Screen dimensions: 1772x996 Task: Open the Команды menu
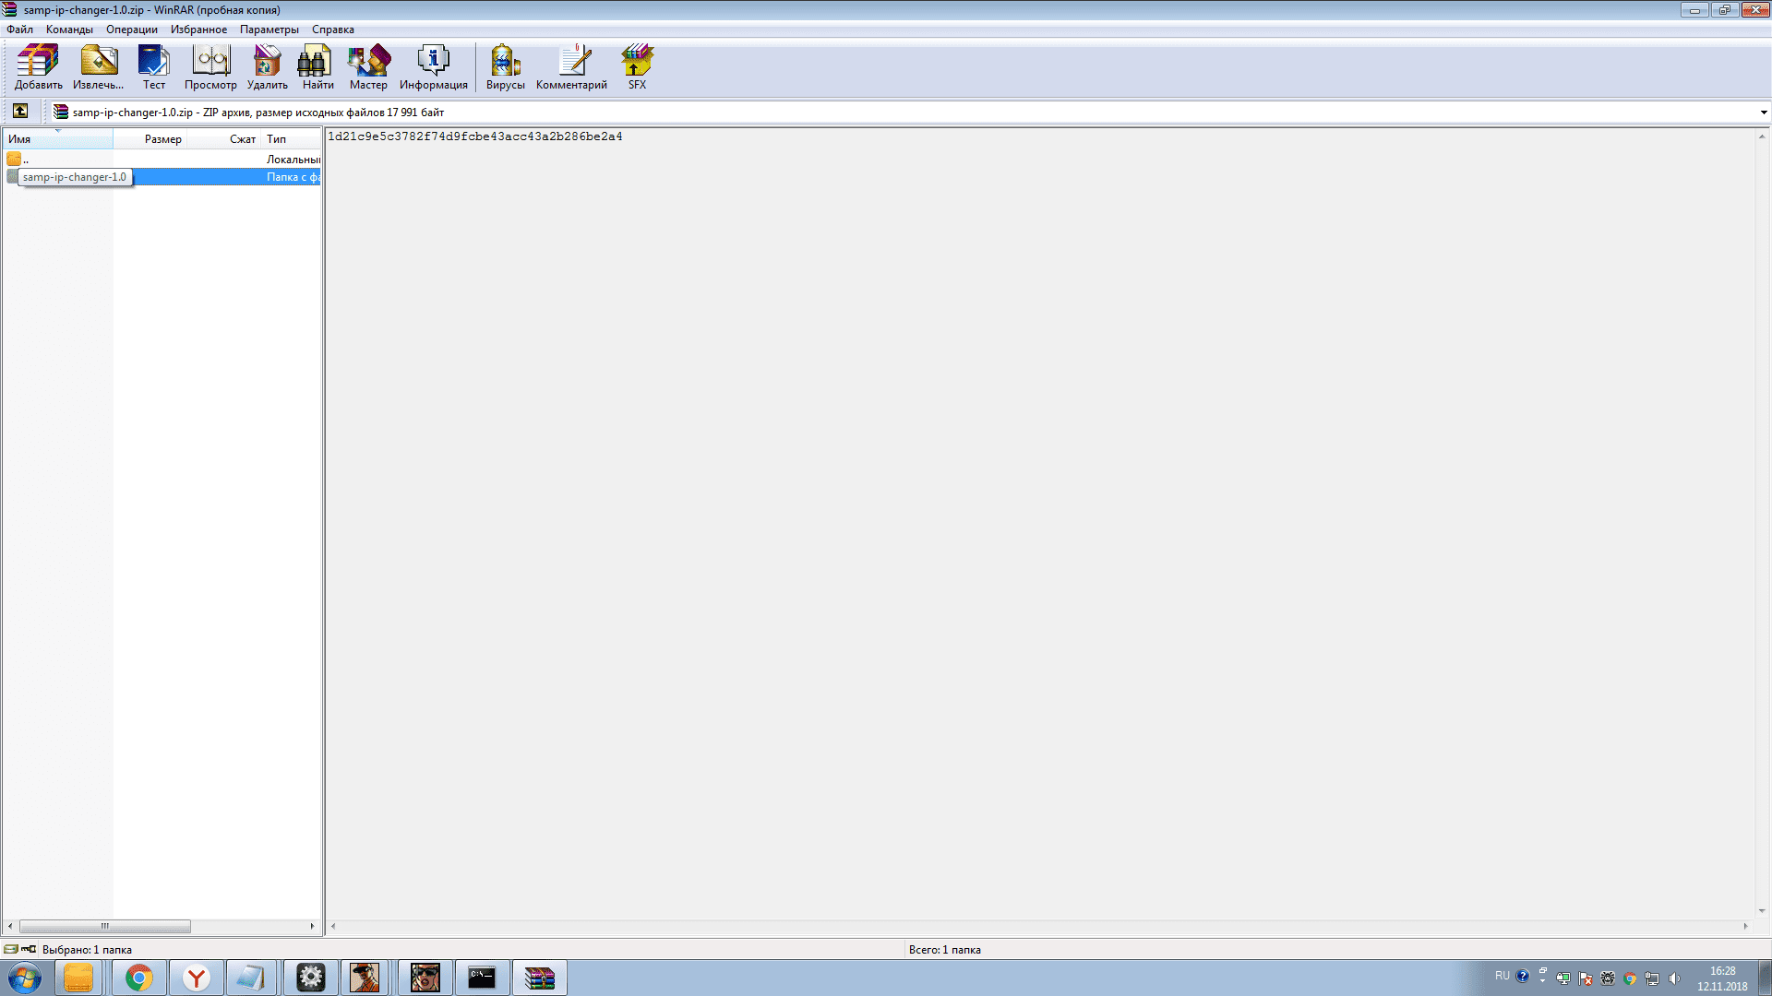click(69, 30)
